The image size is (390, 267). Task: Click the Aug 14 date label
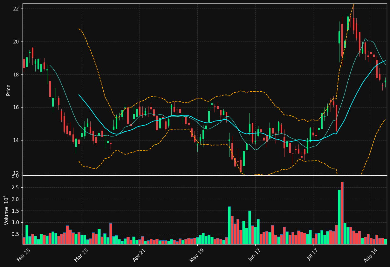point(371,255)
